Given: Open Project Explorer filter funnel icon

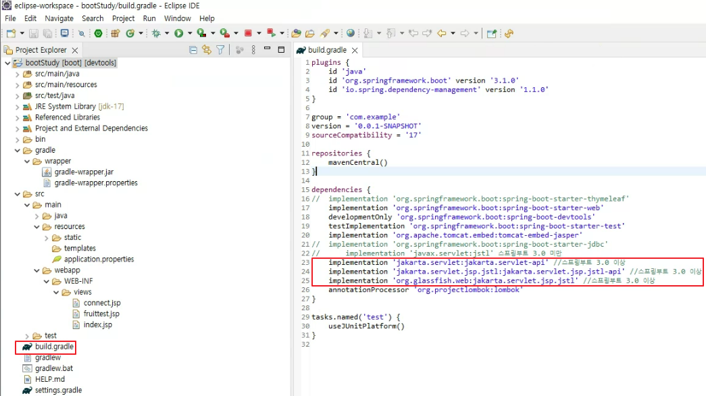Looking at the screenshot, I should click(220, 50).
